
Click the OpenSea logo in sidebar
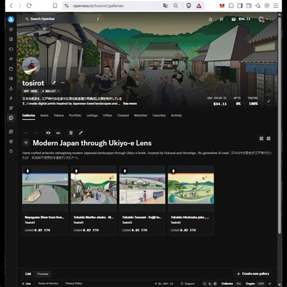pyautogui.click(x=11, y=19)
